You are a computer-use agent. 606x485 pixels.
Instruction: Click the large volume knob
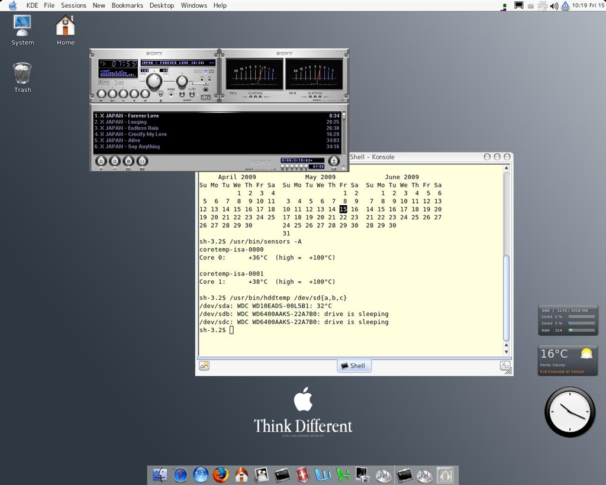154,81
